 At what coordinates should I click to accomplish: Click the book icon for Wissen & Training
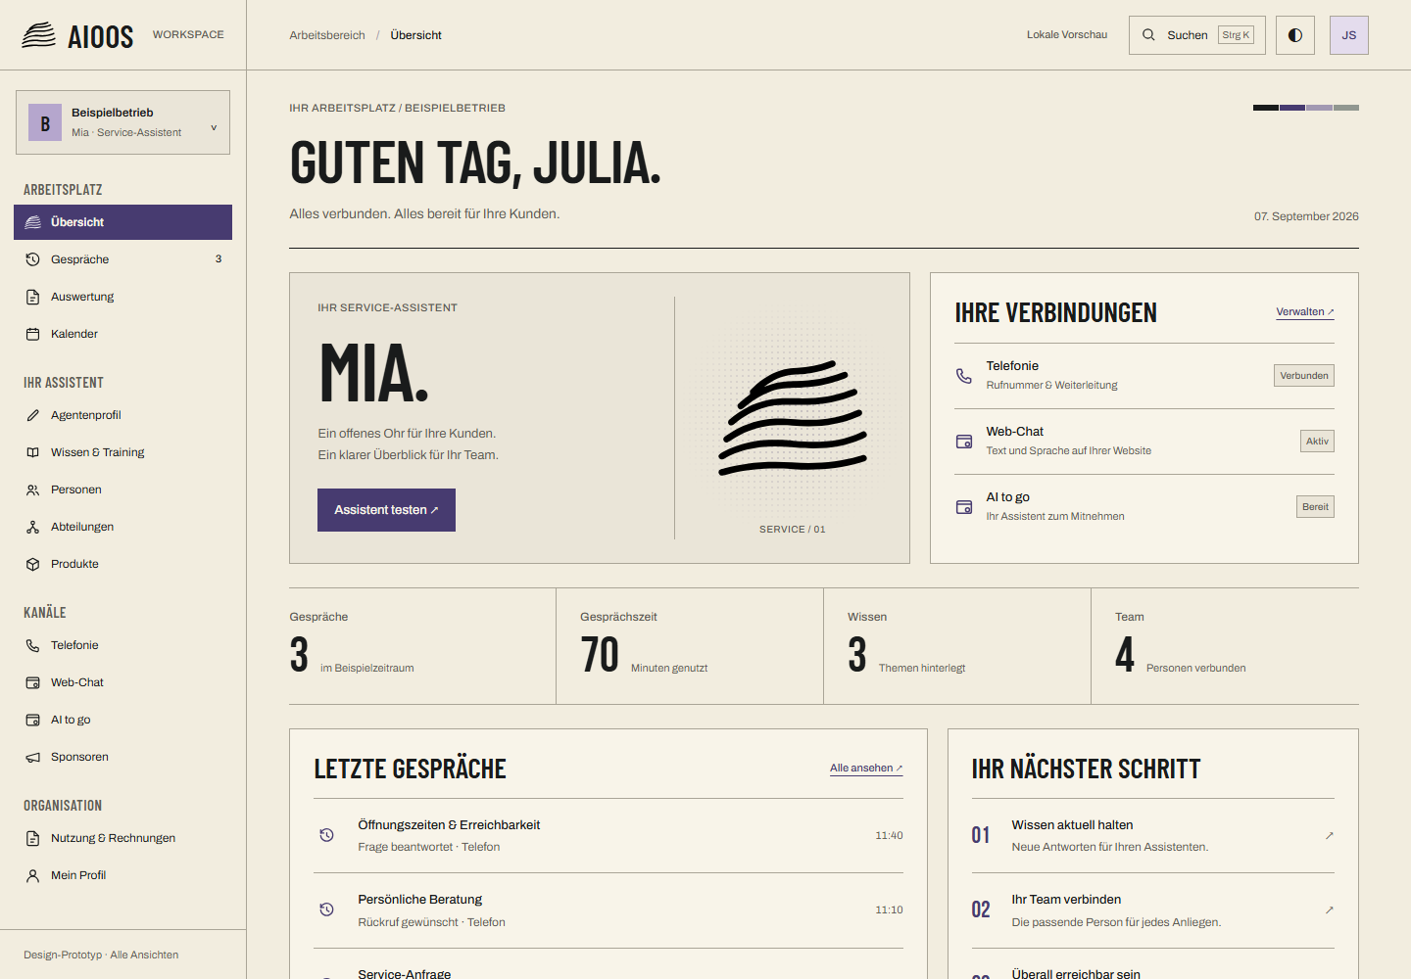click(32, 452)
